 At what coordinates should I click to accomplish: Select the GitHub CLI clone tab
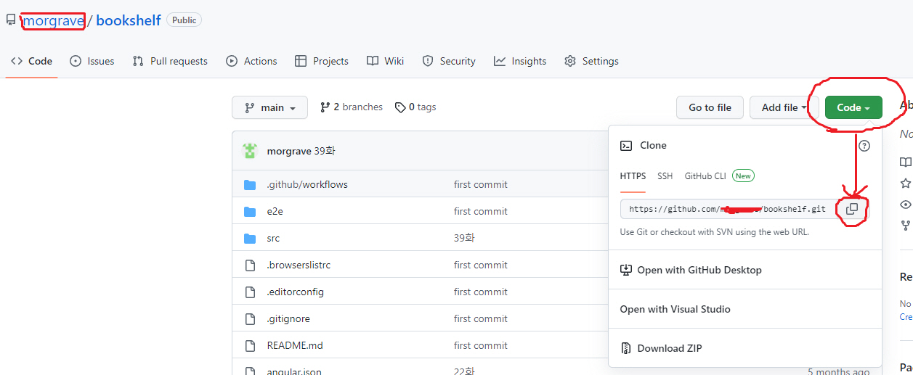click(x=705, y=176)
